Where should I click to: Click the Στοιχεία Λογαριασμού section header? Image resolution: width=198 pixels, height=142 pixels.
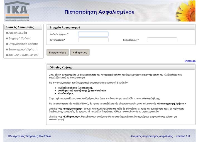click(121, 27)
